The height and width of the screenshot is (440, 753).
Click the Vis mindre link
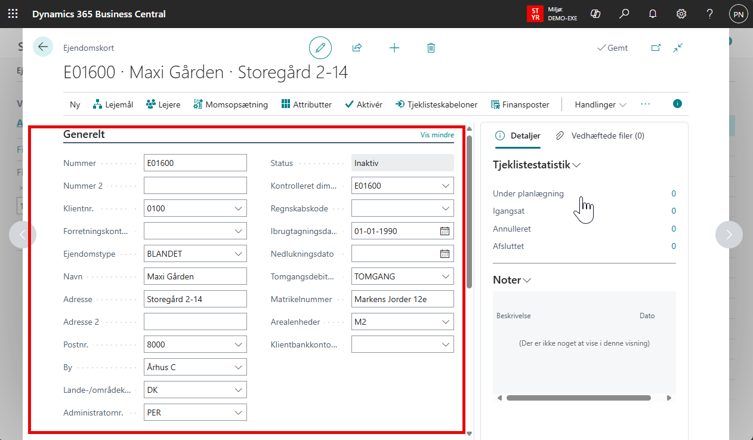point(437,135)
